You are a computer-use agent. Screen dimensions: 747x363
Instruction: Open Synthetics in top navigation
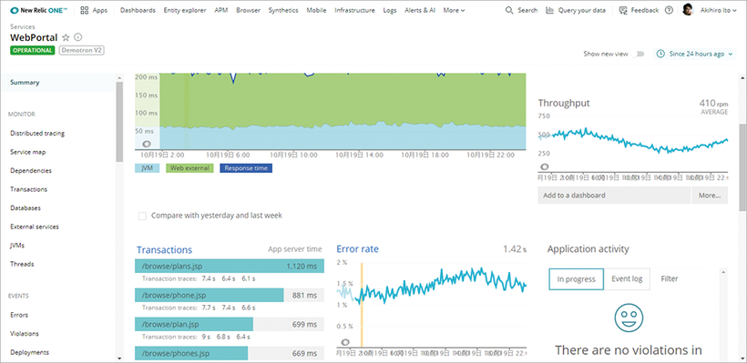click(x=283, y=10)
